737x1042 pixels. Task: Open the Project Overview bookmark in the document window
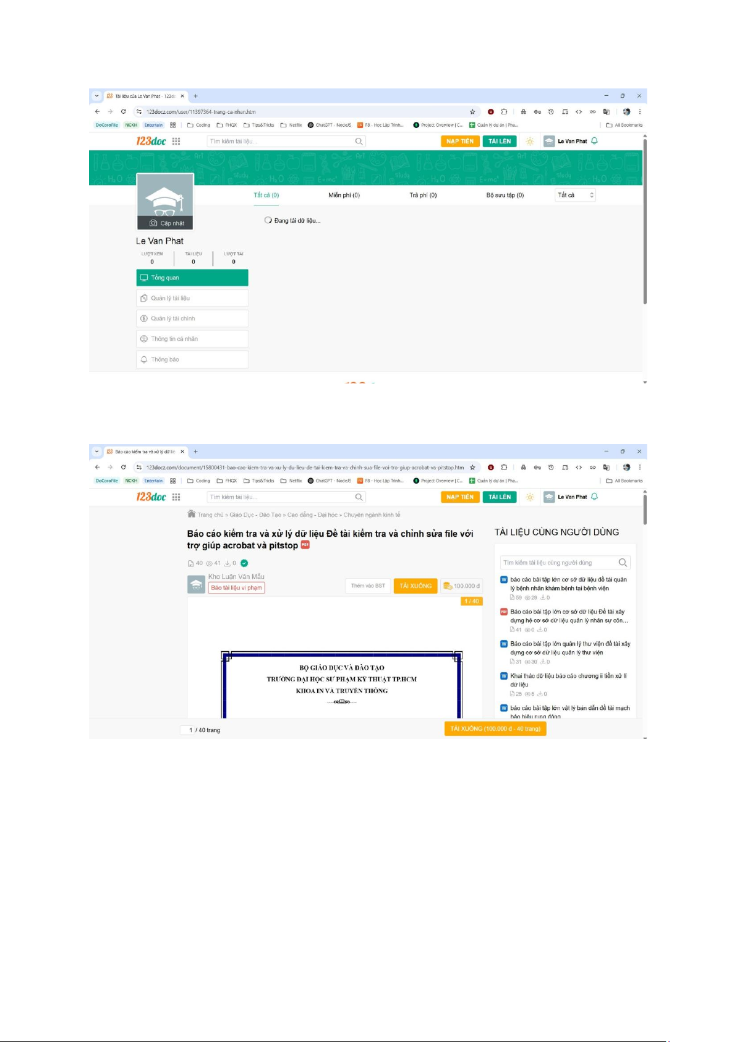[438, 480]
